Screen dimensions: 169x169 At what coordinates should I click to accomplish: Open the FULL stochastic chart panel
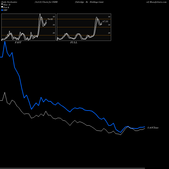(84, 27)
